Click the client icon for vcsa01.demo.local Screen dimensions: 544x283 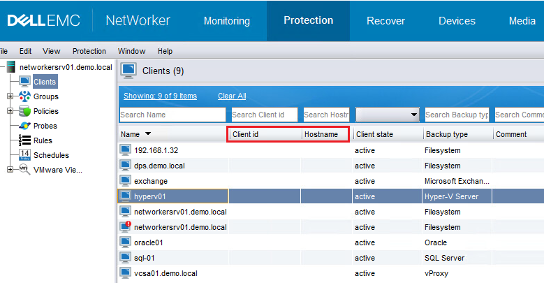pyautogui.click(x=125, y=273)
